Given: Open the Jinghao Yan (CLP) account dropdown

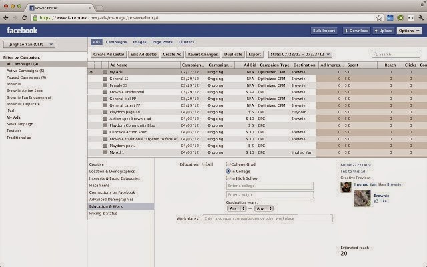Looking at the screenshot, I should point(29,45).
